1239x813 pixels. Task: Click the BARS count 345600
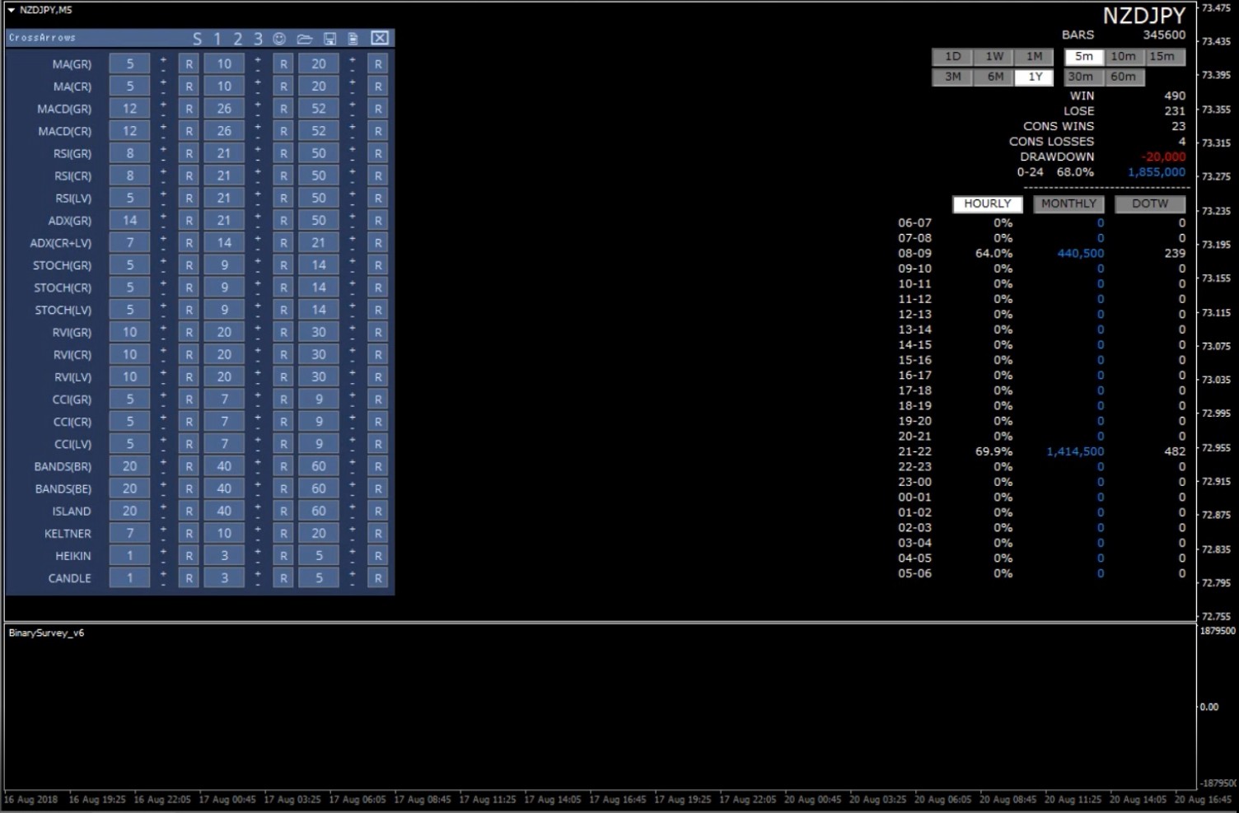click(1164, 35)
